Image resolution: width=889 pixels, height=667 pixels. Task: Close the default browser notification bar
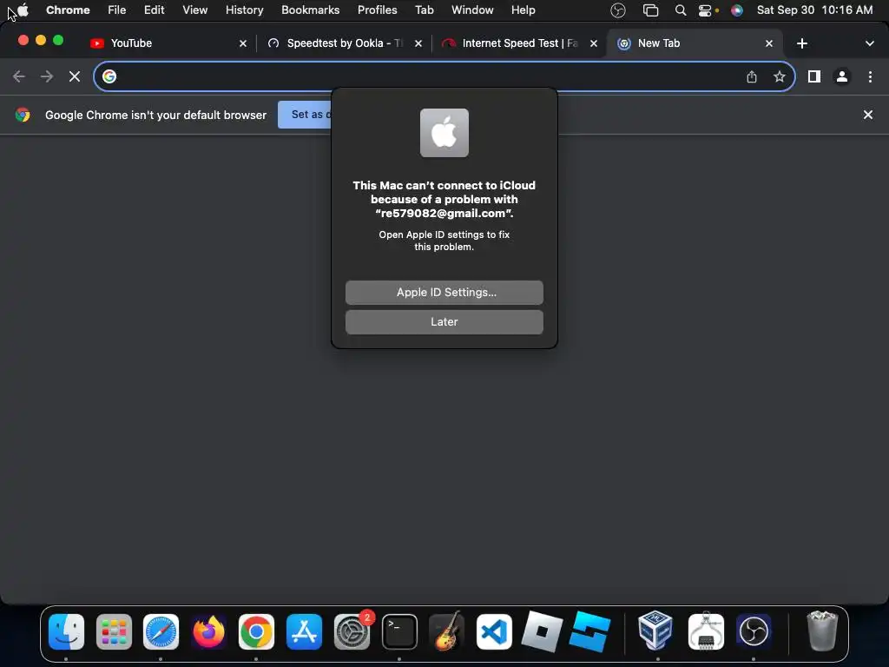pos(867,115)
